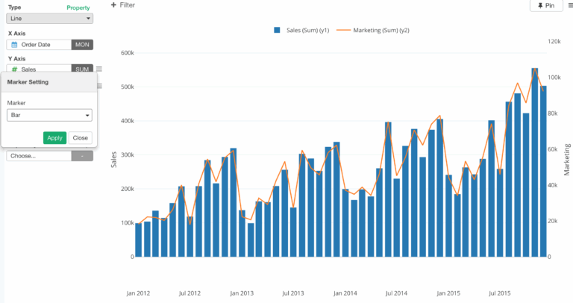The width and height of the screenshot is (573, 303).
Task: Click the dash button beside Choose...
Action: click(82, 156)
